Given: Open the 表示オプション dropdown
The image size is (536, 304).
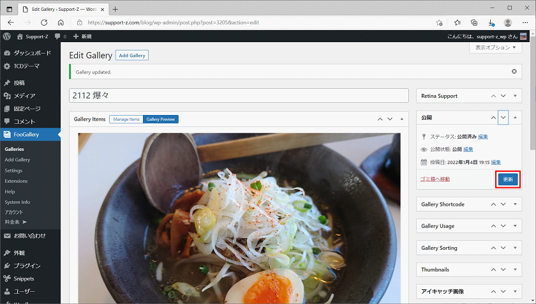Looking at the screenshot, I should pos(495,48).
